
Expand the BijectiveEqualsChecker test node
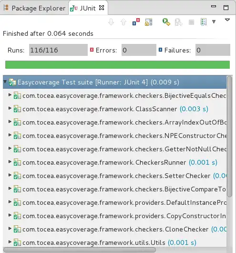tap(10, 95)
